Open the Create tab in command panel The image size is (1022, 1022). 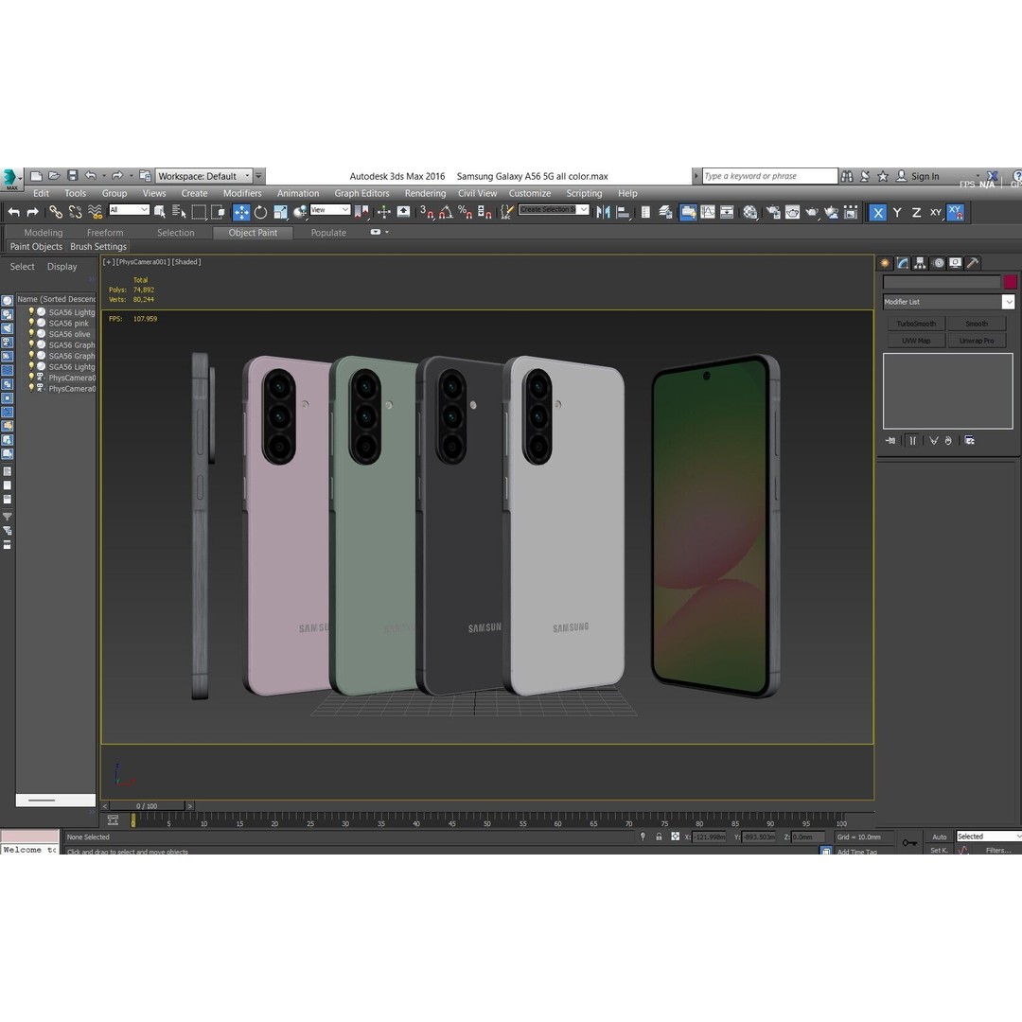coord(885,263)
